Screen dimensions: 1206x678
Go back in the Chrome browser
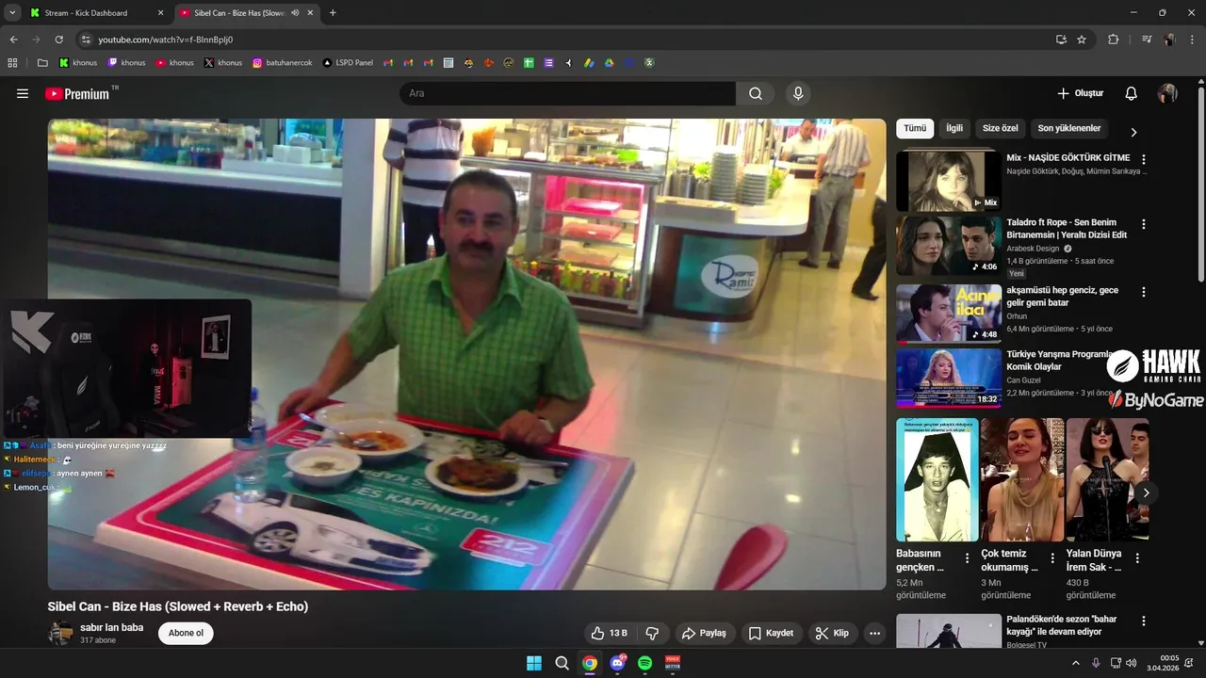(x=14, y=40)
